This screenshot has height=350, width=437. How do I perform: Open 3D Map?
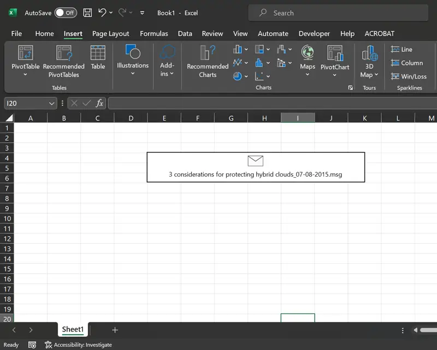pos(369,58)
